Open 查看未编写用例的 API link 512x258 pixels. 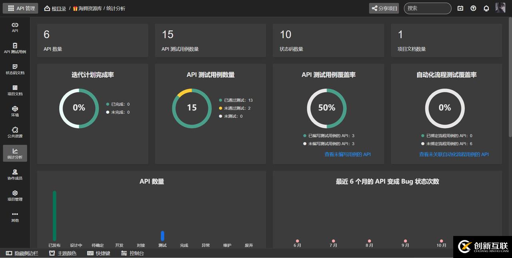[348, 154]
